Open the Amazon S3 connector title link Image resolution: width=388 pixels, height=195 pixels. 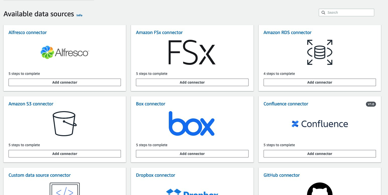click(31, 104)
